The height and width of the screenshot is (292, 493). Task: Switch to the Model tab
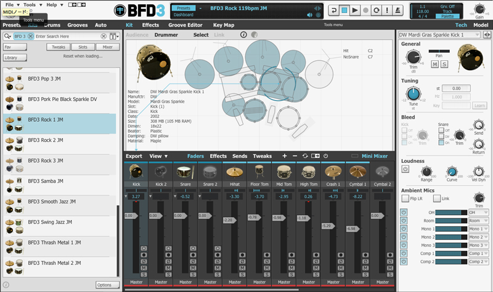(x=481, y=25)
